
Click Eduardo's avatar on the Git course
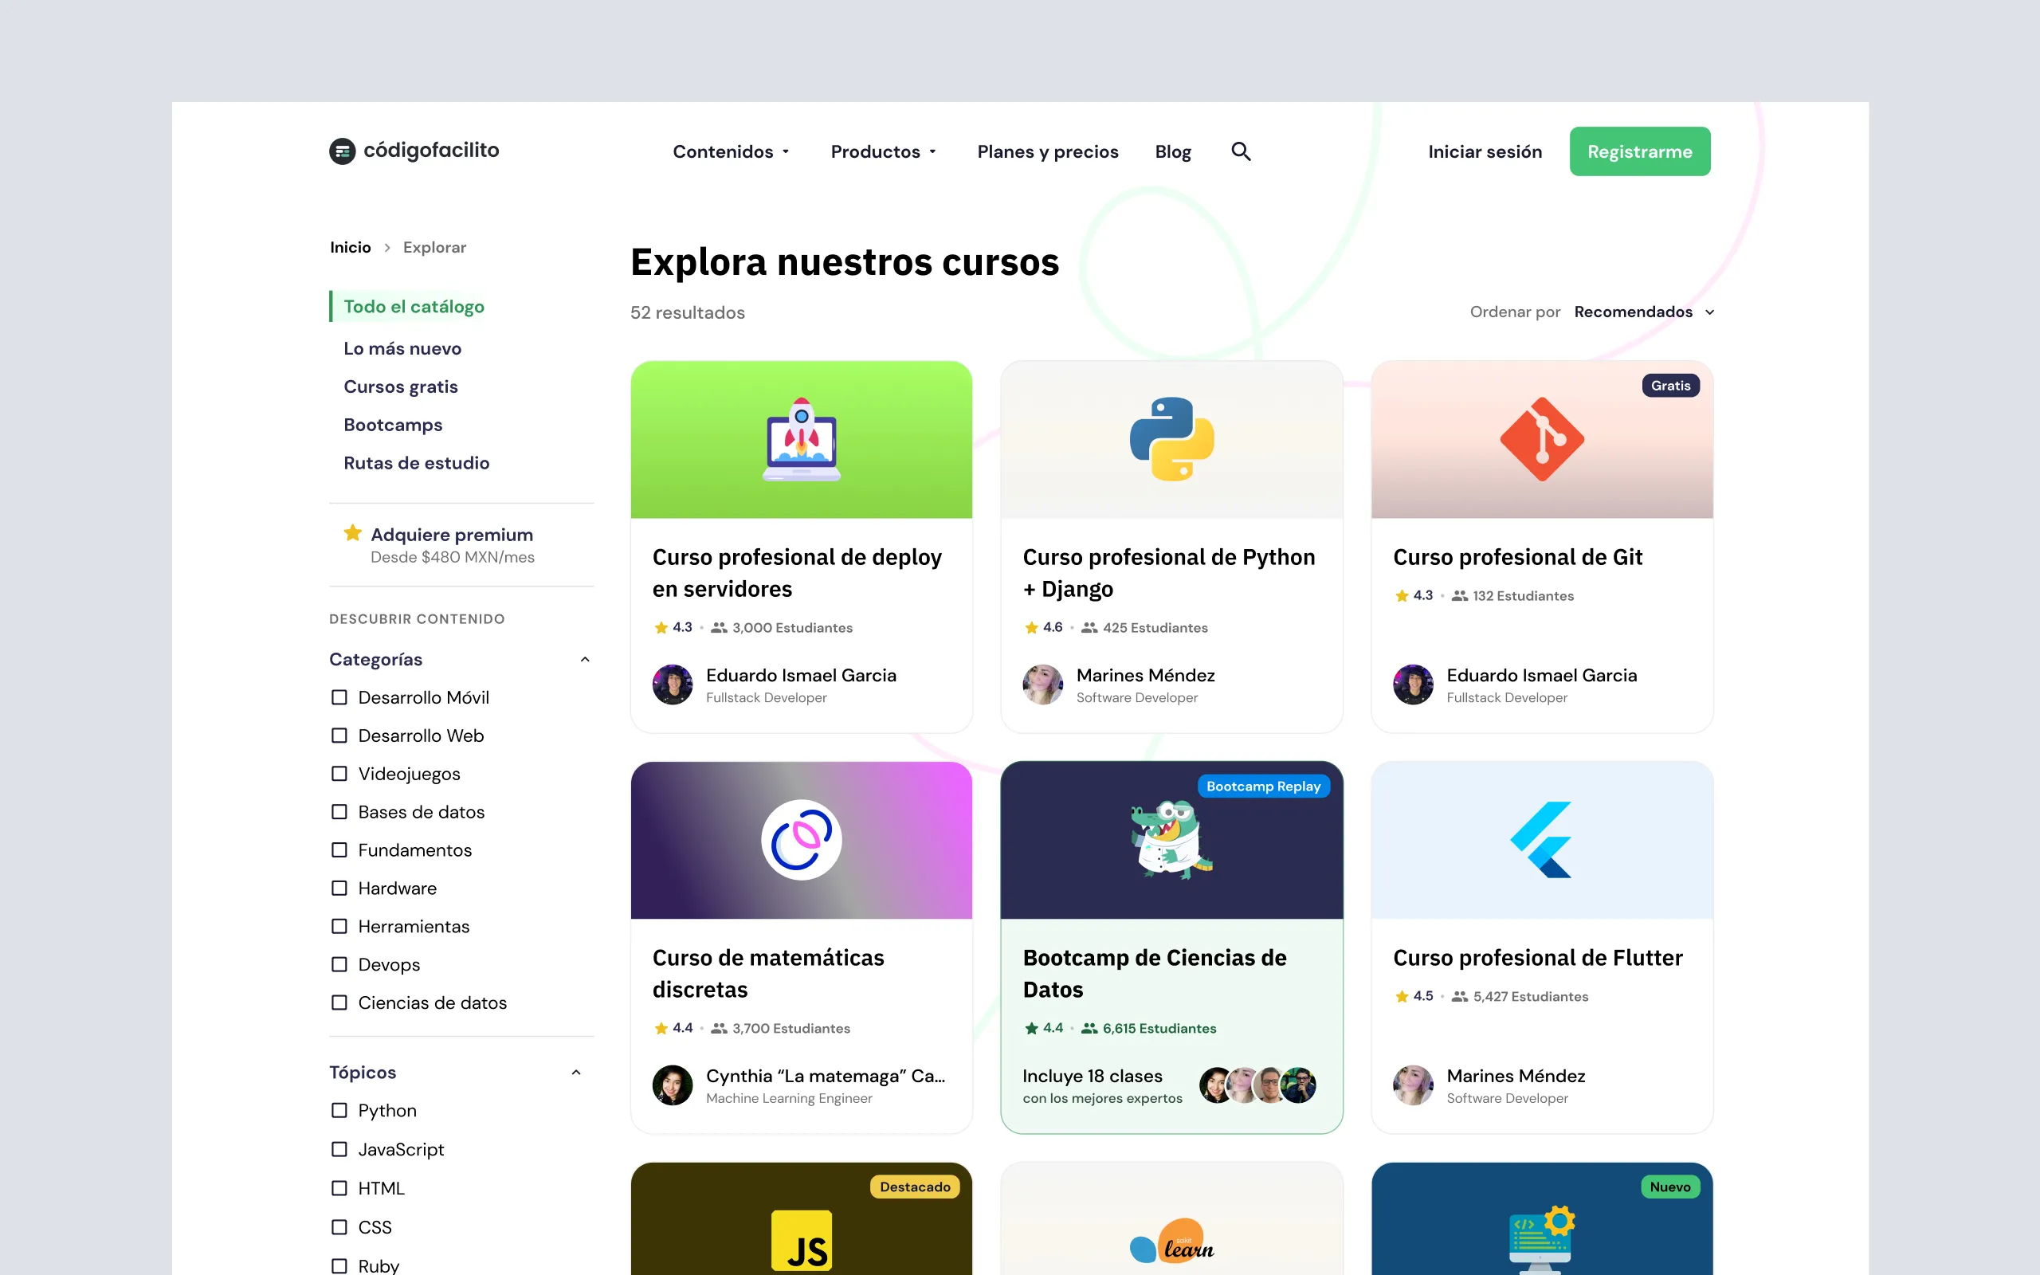(x=1413, y=685)
